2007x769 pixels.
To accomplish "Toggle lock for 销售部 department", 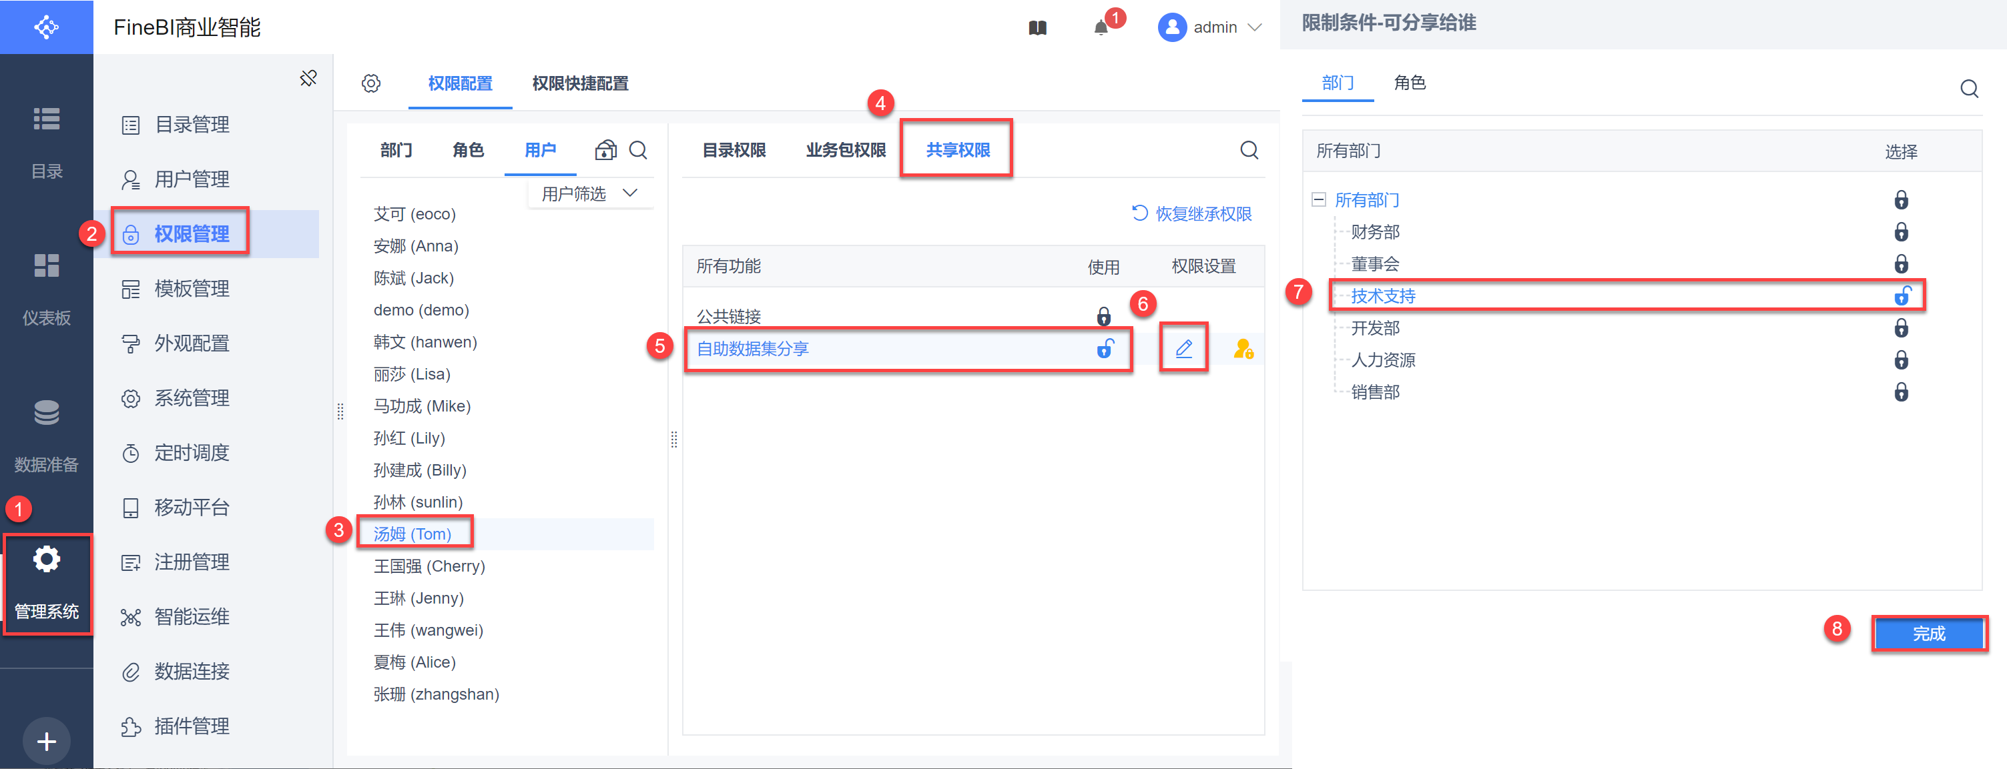I will pyautogui.click(x=1900, y=392).
